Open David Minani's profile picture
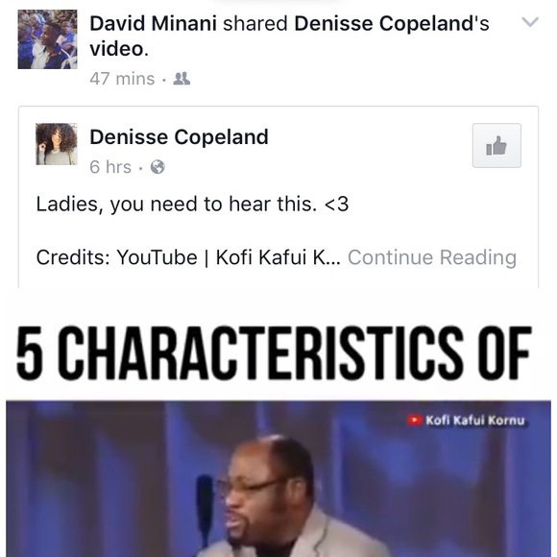 [x=48, y=39]
